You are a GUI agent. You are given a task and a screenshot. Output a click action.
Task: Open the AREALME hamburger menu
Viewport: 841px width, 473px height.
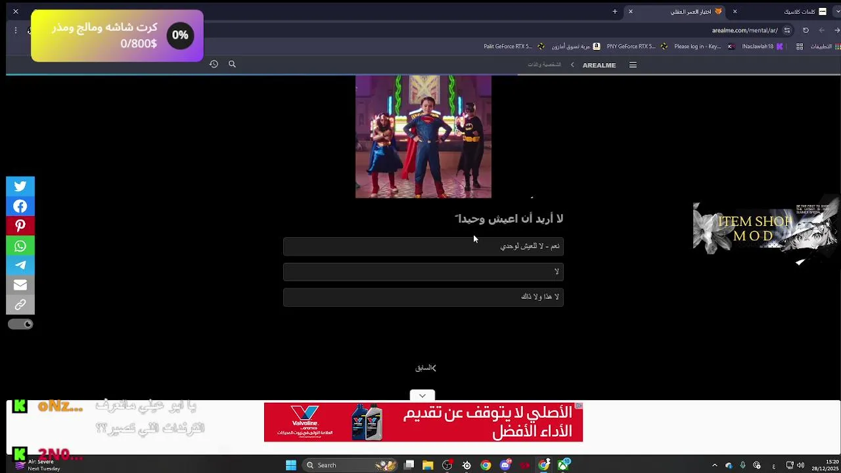pyautogui.click(x=633, y=65)
